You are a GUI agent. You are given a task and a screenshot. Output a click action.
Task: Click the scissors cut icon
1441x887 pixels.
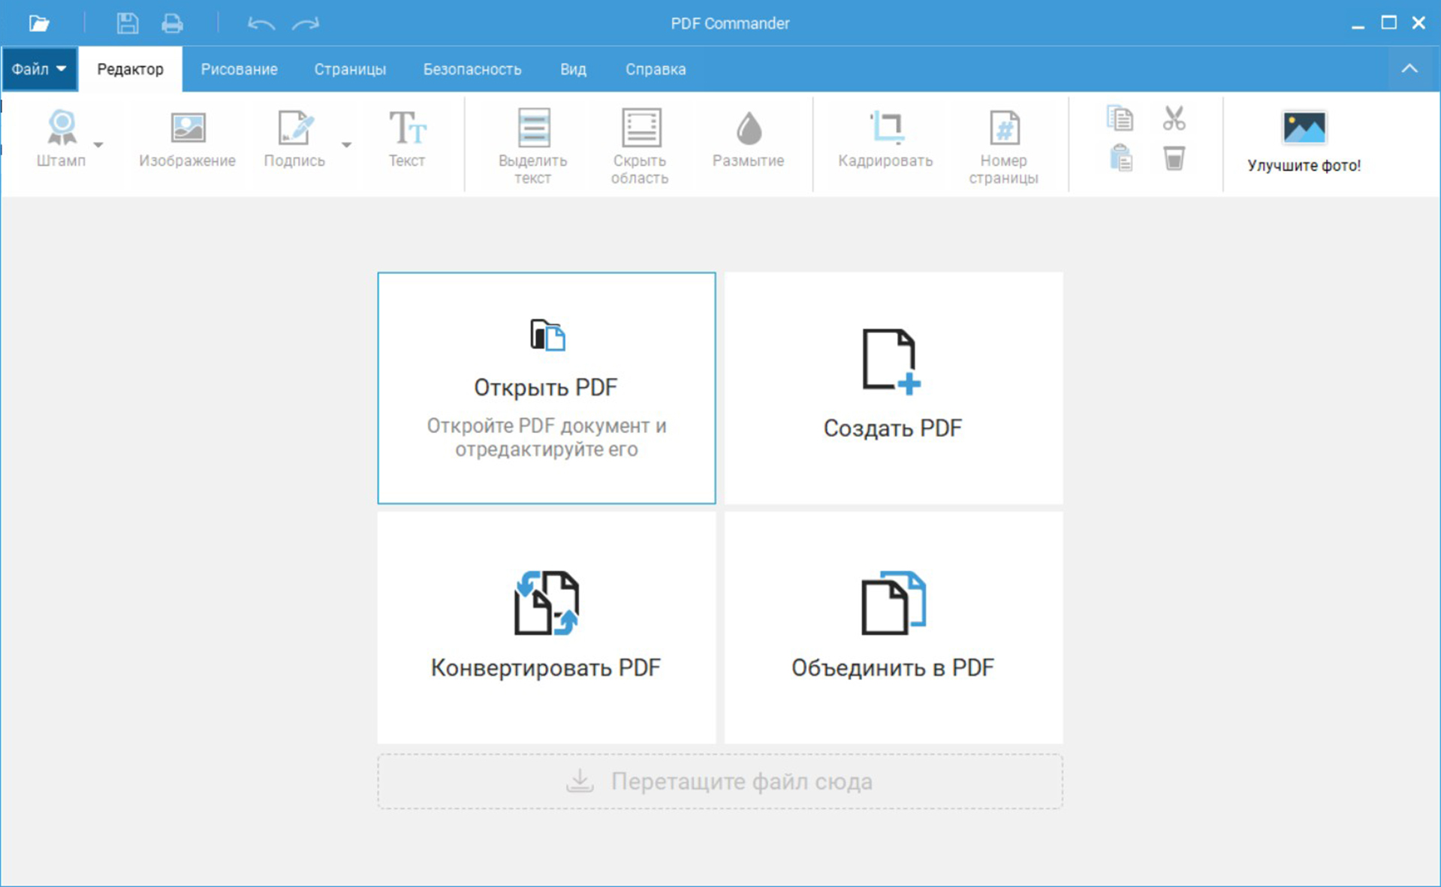coord(1174,119)
